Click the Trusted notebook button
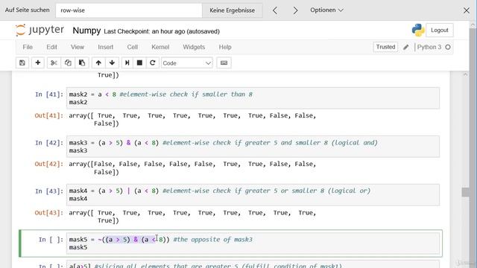This screenshot has height=268, width=477. point(385,47)
